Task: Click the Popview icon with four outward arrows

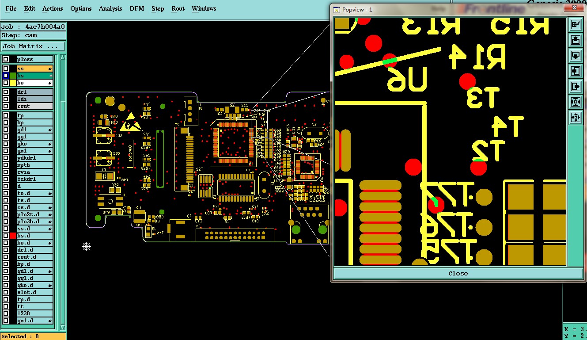Action: click(x=576, y=117)
